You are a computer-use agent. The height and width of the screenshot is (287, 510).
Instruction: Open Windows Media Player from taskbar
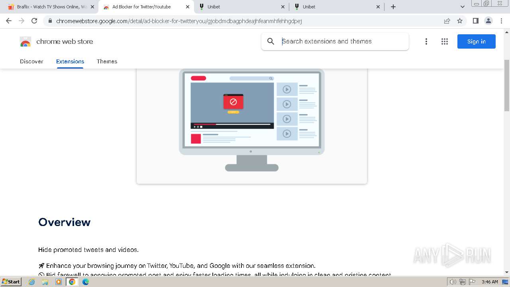tap(59, 282)
